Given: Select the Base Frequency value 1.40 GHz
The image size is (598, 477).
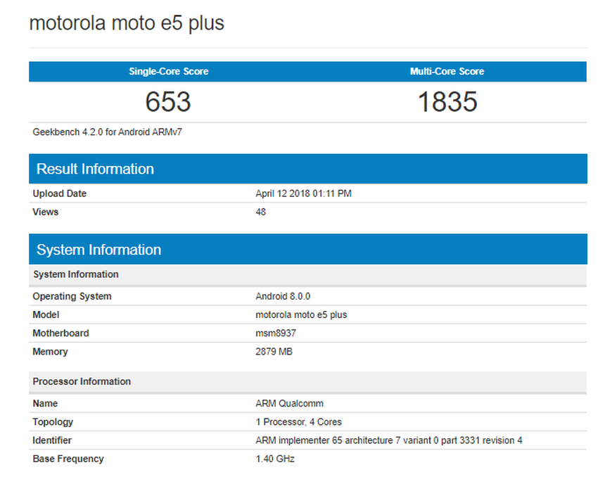Looking at the screenshot, I should point(275,459).
